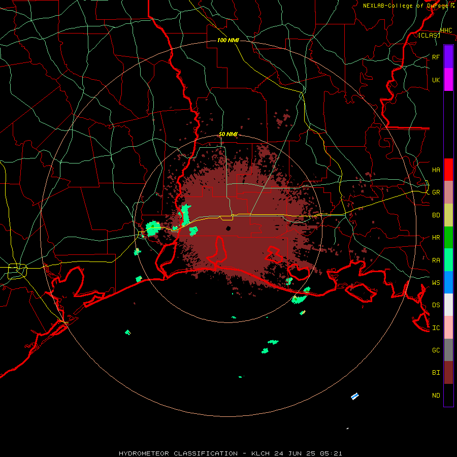
Task: Select the gray GC legend swatch
Action: [448, 350]
